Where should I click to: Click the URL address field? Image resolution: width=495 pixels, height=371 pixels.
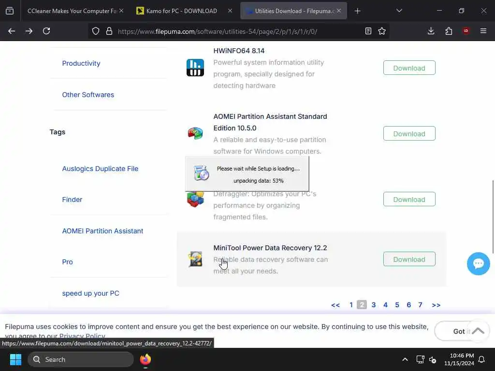click(x=238, y=31)
